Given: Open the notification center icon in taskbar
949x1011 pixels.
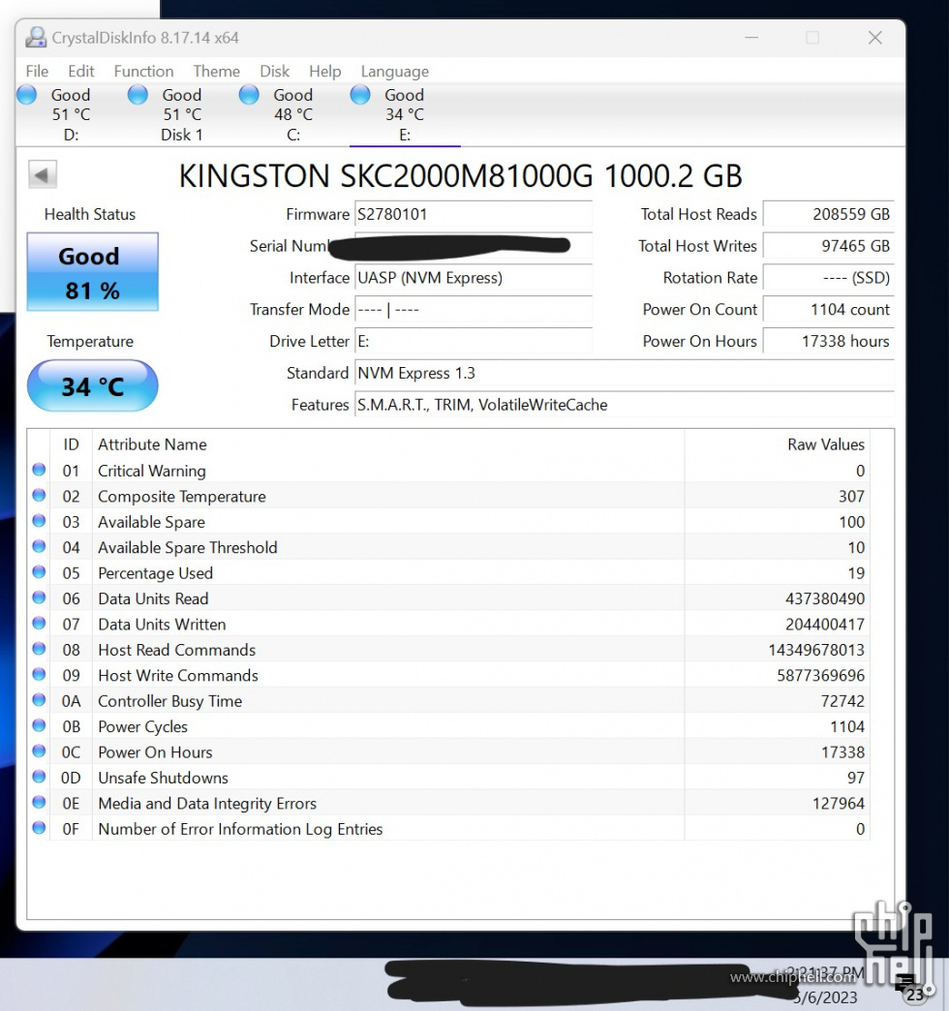Looking at the screenshot, I should pos(906,987).
